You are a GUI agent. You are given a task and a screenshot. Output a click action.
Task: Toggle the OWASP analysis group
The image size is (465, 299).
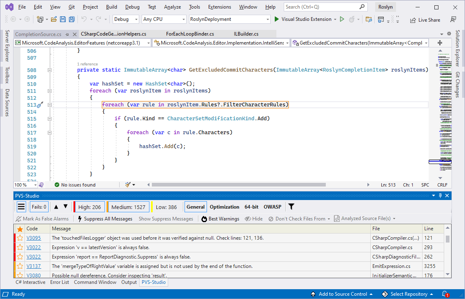pyautogui.click(x=273, y=207)
